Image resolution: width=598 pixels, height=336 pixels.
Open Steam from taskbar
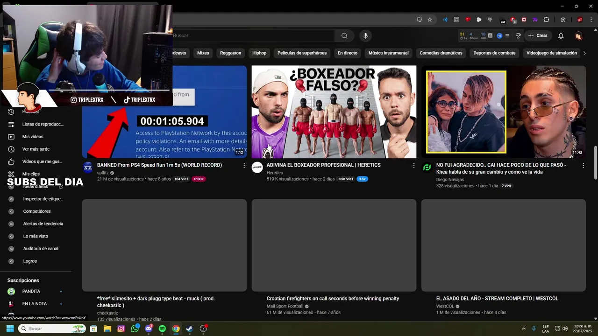189,329
